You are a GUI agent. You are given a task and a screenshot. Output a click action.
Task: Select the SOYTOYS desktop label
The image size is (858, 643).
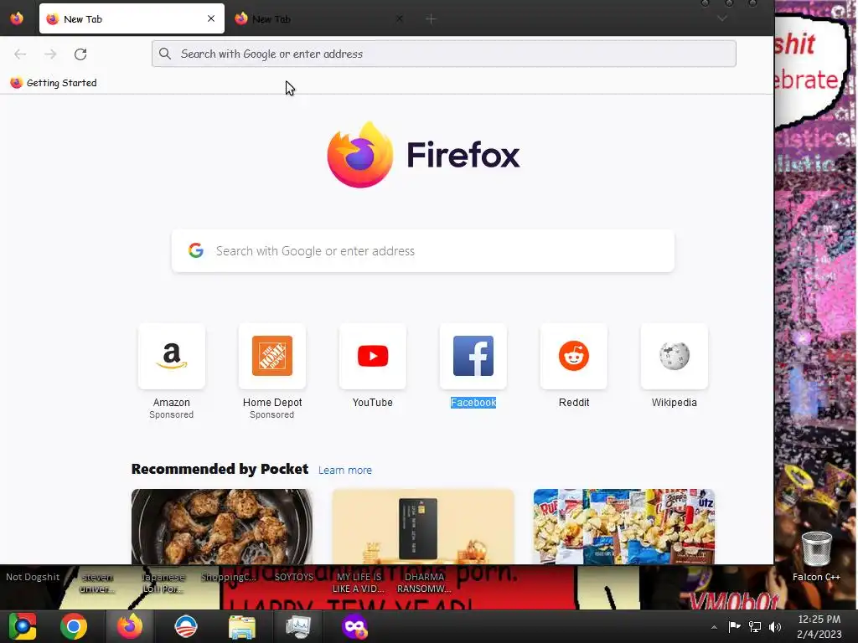[x=294, y=577]
